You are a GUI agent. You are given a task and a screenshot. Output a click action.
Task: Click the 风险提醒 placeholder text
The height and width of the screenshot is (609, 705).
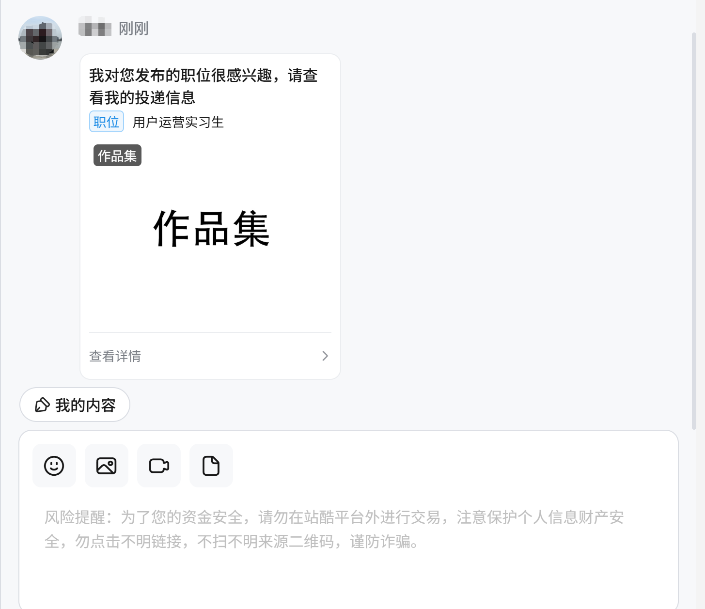pos(334,529)
